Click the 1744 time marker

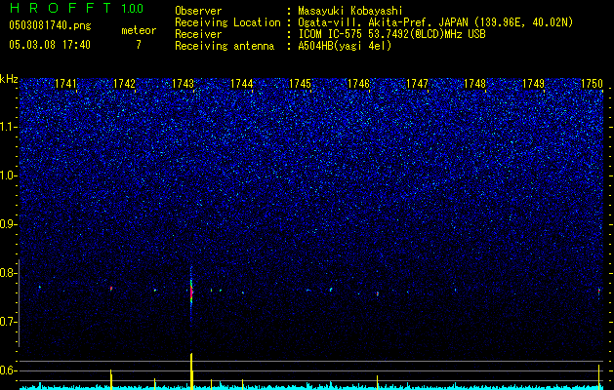[x=242, y=84]
